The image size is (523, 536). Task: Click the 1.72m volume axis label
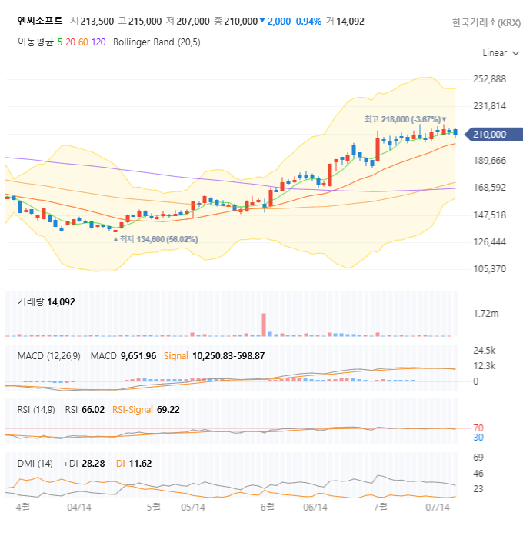[486, 314]
